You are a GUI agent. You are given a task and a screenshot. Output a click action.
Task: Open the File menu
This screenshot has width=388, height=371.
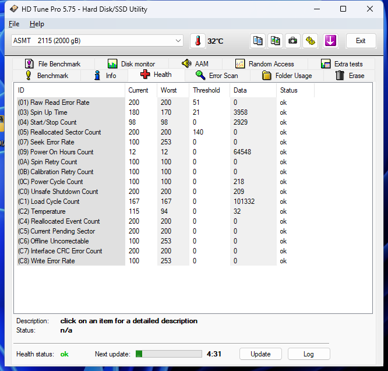click(x=14, y=24)
